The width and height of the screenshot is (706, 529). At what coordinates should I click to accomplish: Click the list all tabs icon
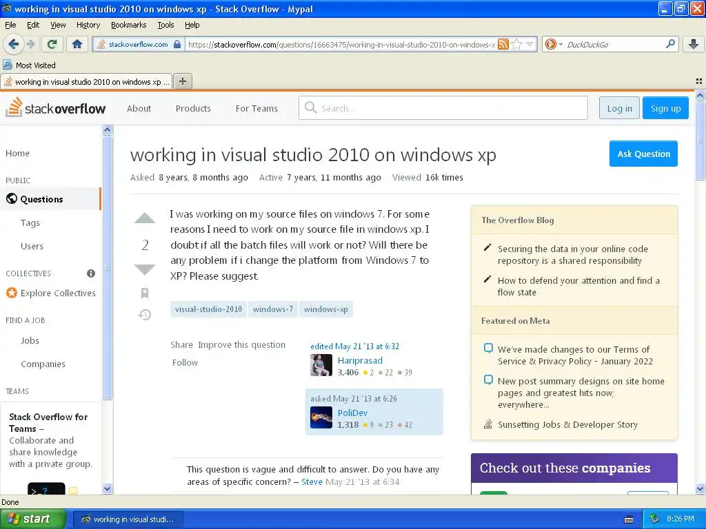pyautogui.click(x=699, y=81)
